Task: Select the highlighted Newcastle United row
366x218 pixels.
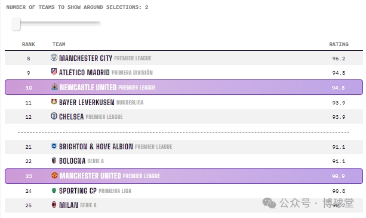Action: pyautogui.click(x=184, y=87)
